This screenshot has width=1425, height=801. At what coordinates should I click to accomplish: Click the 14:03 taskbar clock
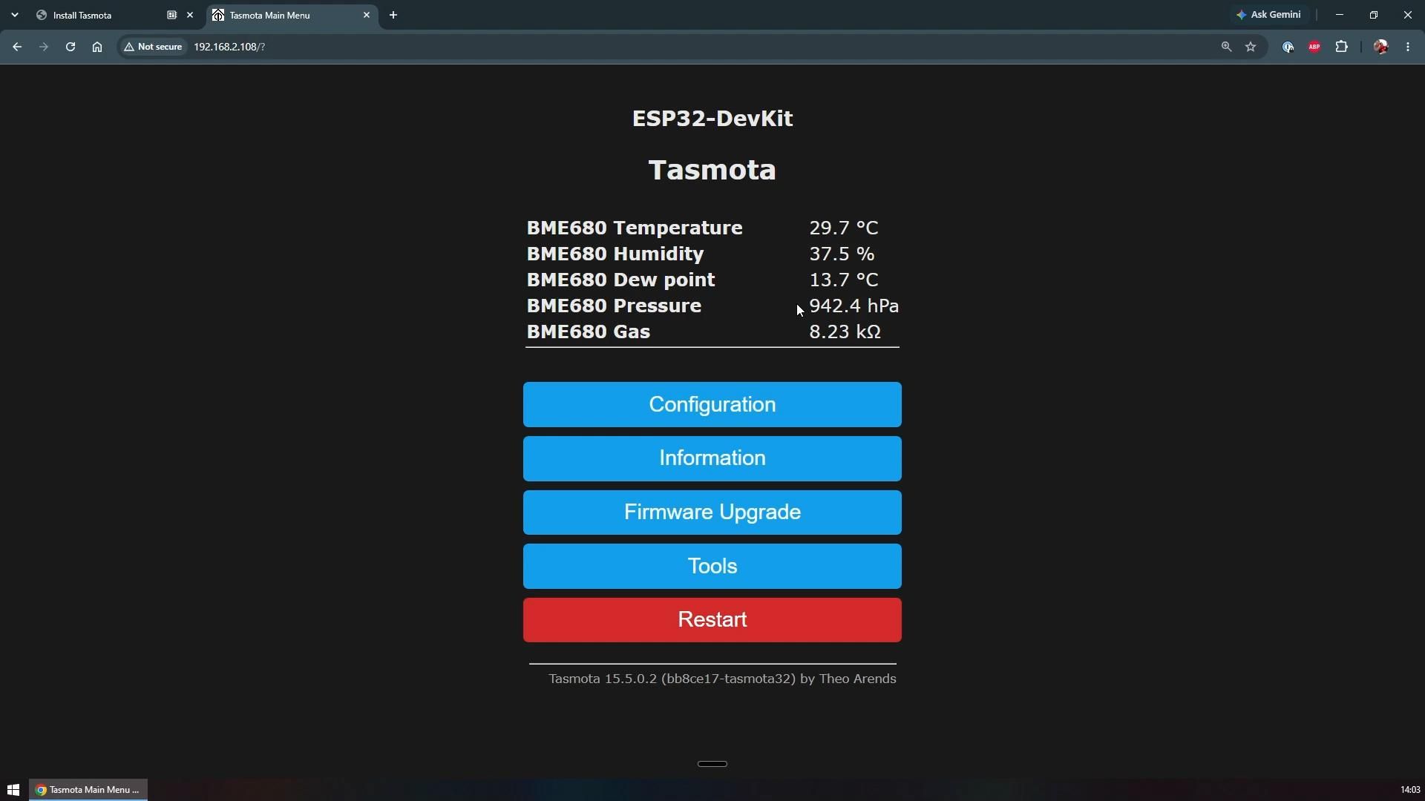[1410, 790]
